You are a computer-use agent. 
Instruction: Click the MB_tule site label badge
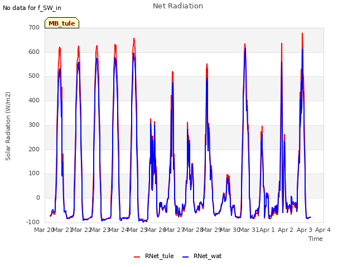coord(62,23)
